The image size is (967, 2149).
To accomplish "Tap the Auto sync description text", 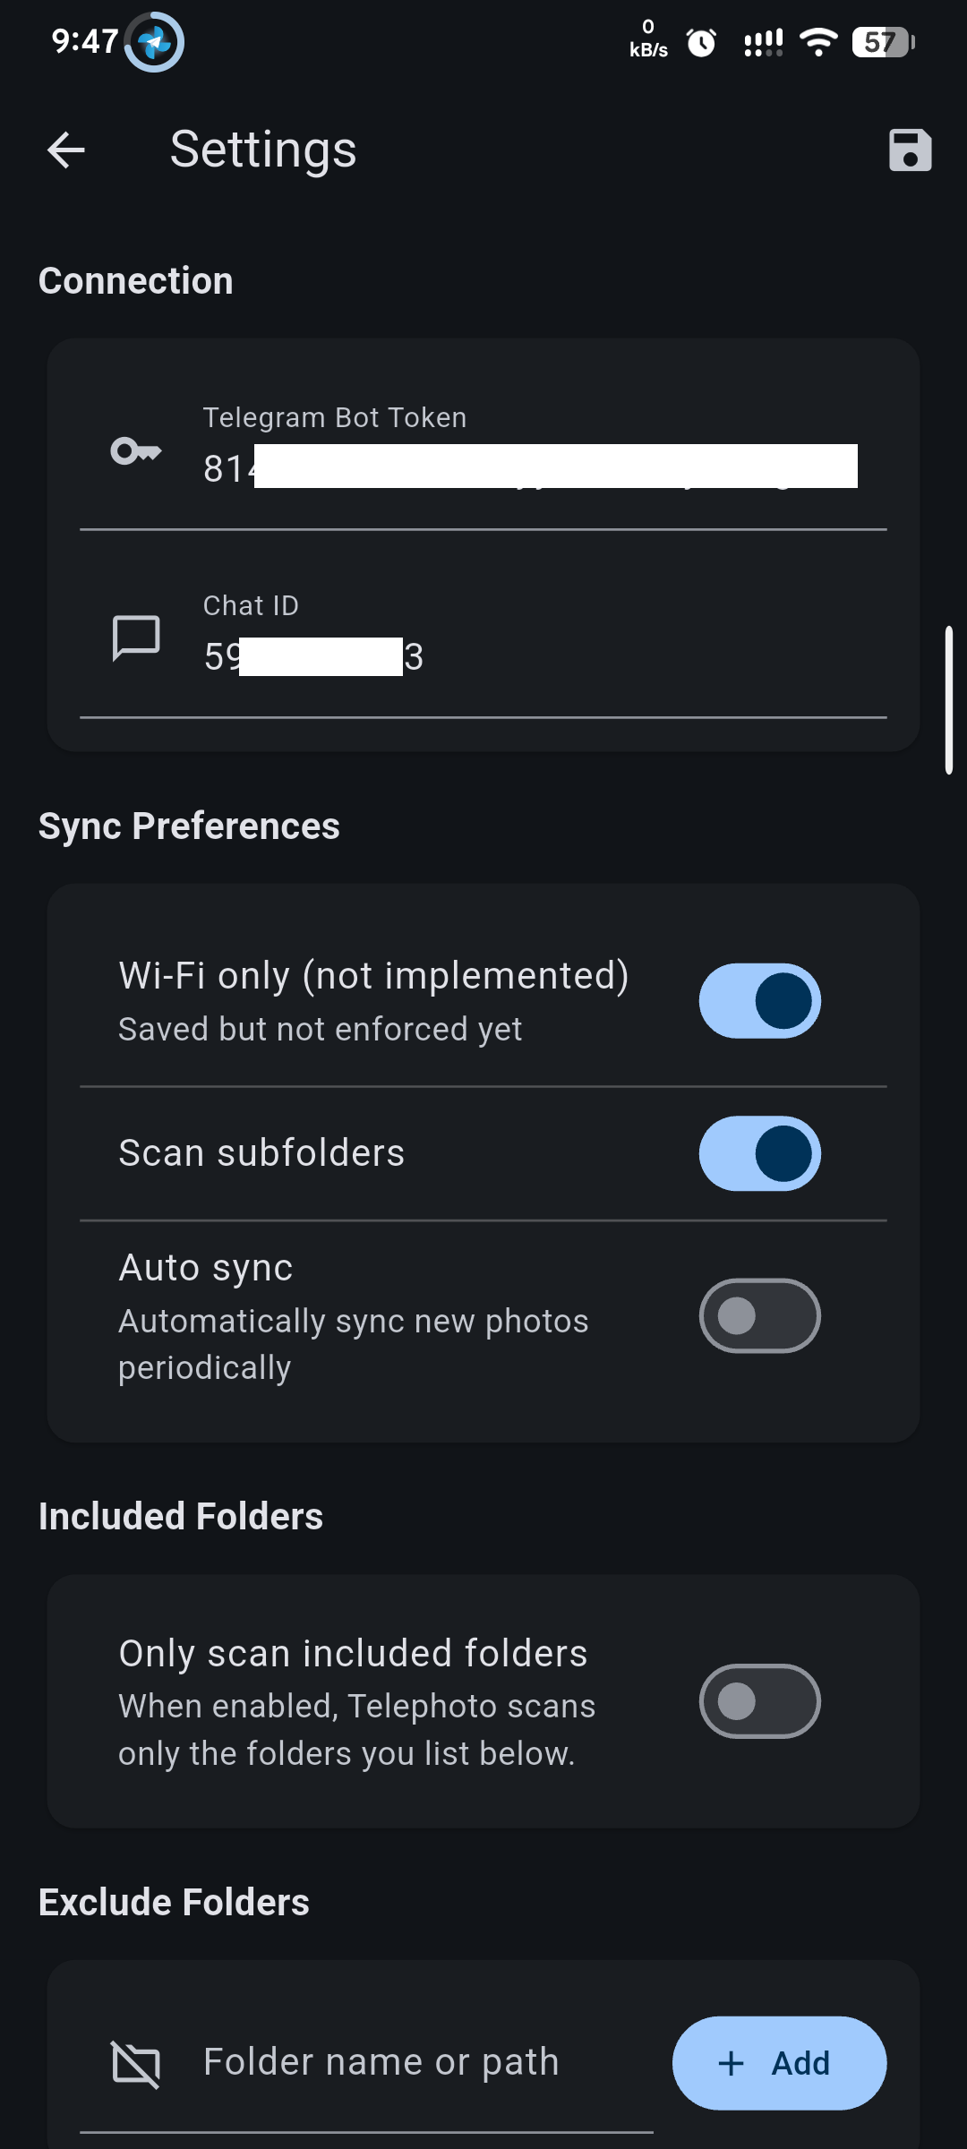I will click(353, 1344).
